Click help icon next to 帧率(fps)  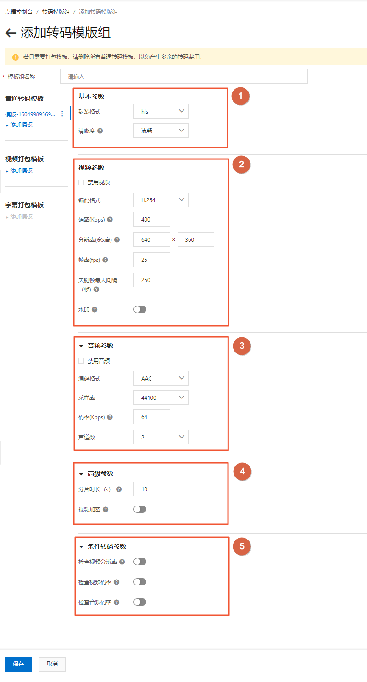coord(105,260)
